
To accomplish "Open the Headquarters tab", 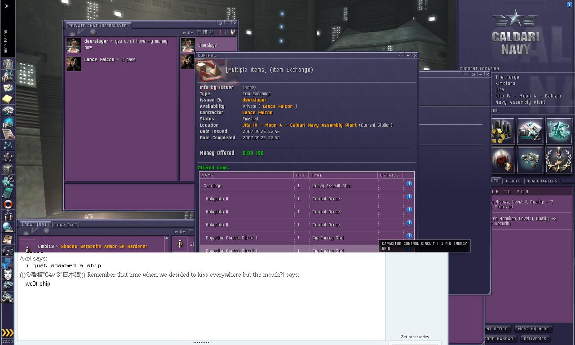I will pos(542,181).
